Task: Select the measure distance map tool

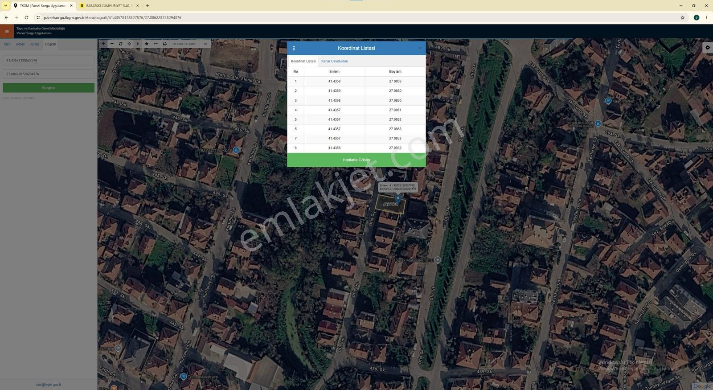Action: pyautogui.click(x=156, y=44)
